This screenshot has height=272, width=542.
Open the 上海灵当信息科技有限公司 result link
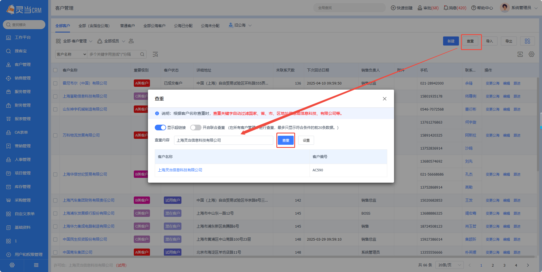coord(180,170)
